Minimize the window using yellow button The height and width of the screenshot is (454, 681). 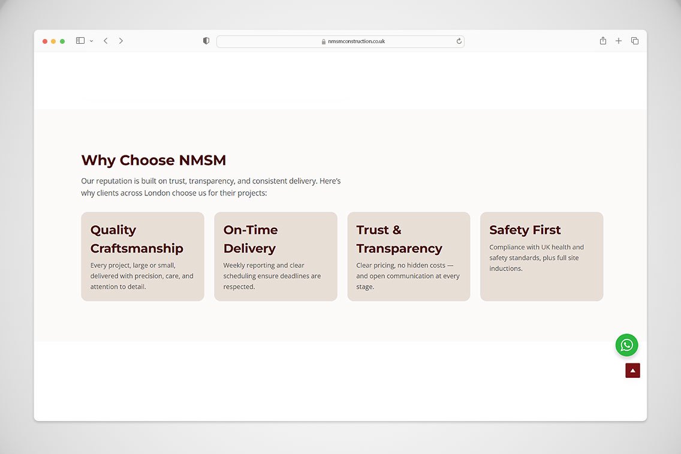coord(53,41)
